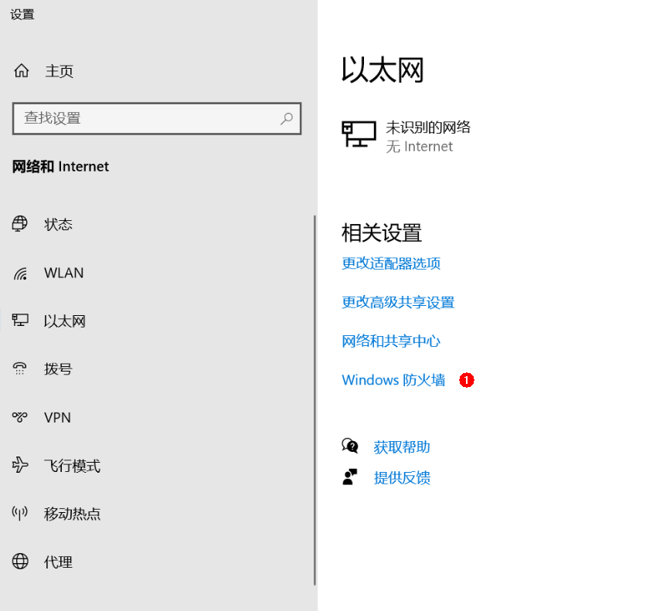Select 以太网 in the sidebar
Viewport: 670px width, 611px height.
(64, 321)
